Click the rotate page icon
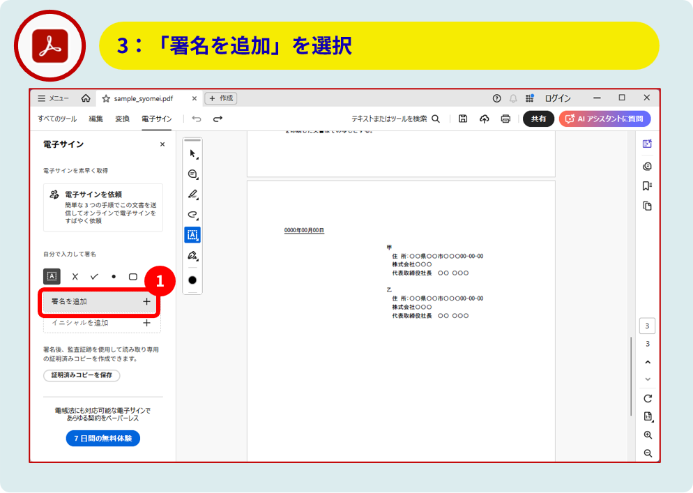This screenshot has width=693, height=493. click(648, 398)
